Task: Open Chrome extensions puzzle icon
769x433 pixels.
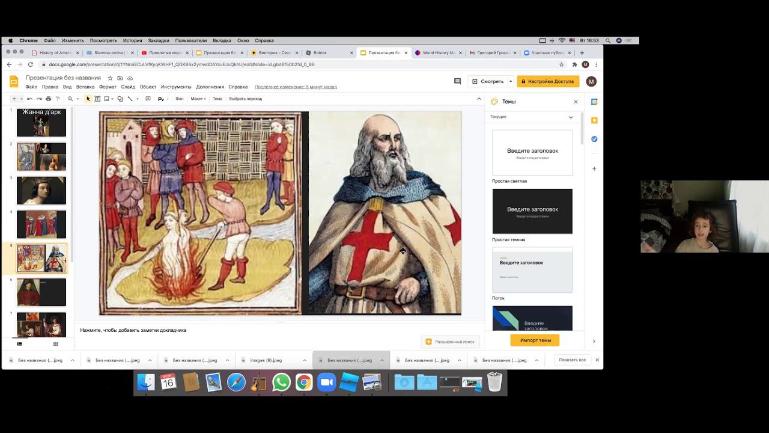Action: pyautogui.click(x=575, y=64)
